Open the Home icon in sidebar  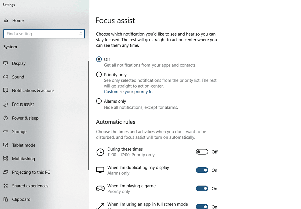(6, 20)
